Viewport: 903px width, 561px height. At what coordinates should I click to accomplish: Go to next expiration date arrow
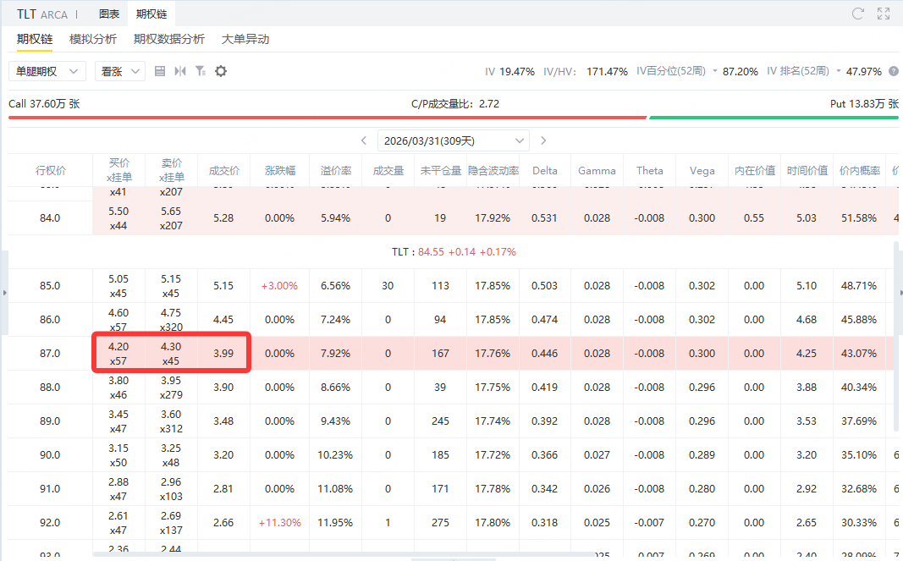(543, 140)
